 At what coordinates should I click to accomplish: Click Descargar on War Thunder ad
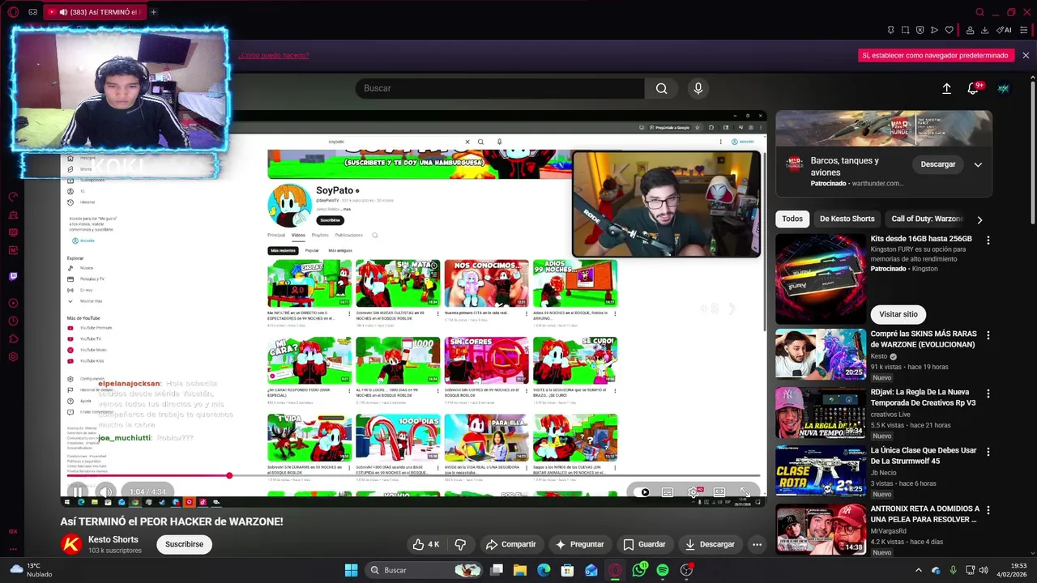(938, 164)
